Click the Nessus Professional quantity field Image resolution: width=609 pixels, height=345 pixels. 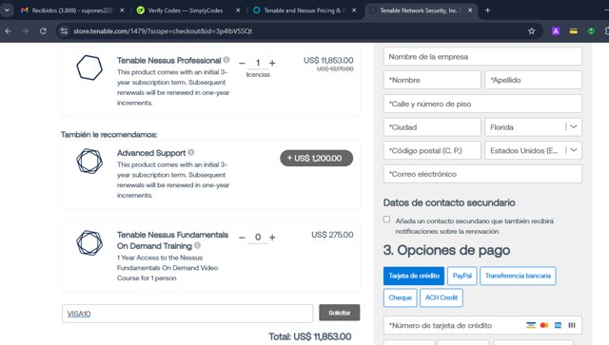[258, 63]
